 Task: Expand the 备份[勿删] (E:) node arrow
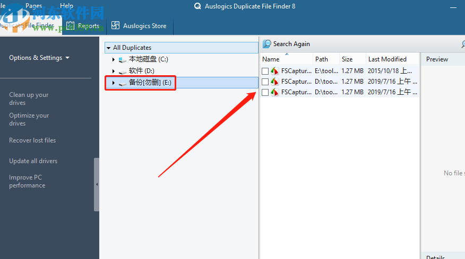(113, 83)
